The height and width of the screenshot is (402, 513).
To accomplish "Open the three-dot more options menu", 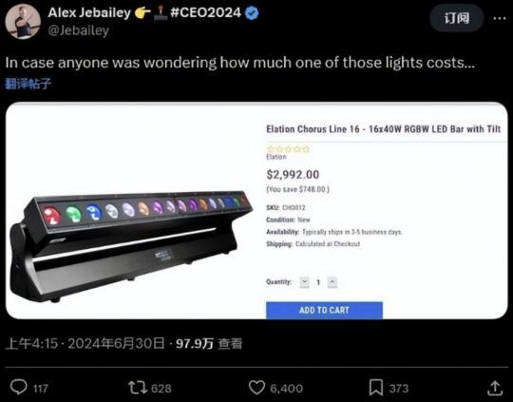I will (x=500, y=18).
